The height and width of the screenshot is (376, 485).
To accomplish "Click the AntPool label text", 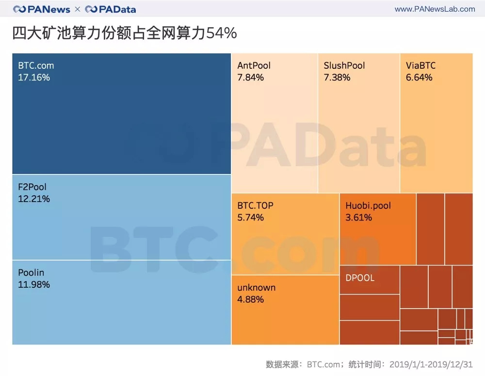I will point(254,65).
